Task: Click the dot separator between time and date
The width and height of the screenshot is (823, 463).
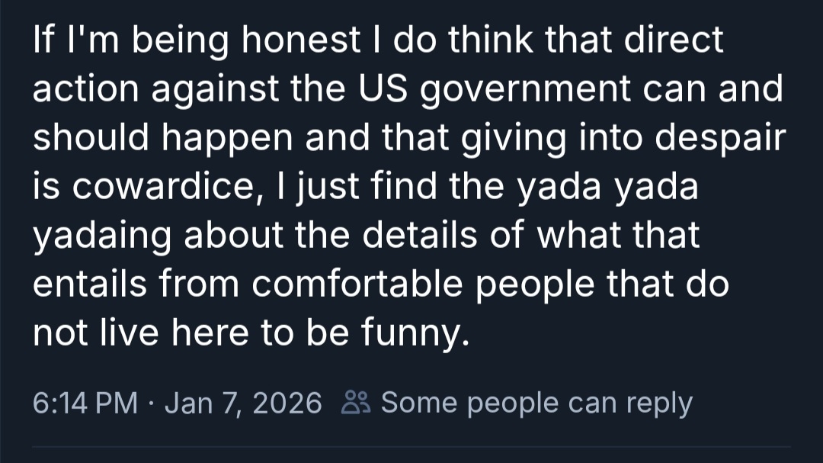Action: coord(152,402)
